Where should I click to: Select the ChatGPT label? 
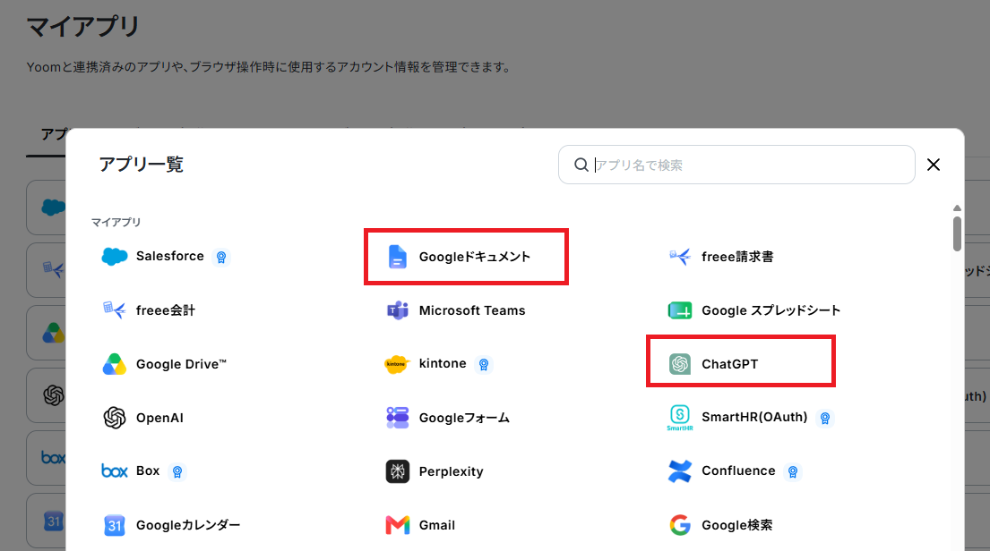[730, 364]
